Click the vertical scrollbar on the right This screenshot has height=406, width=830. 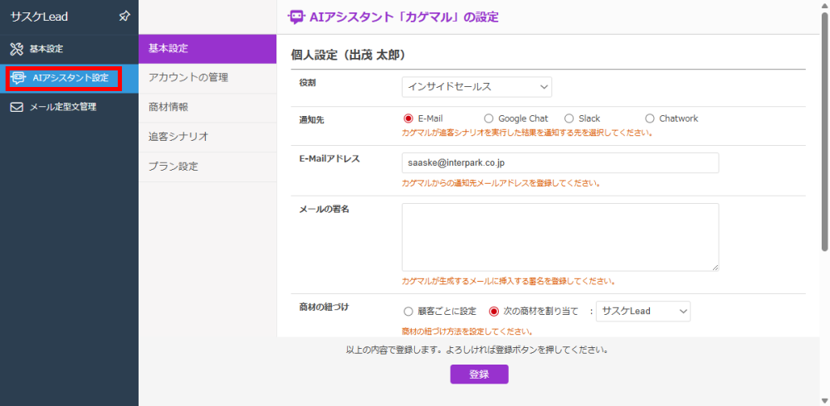point(824,133)
